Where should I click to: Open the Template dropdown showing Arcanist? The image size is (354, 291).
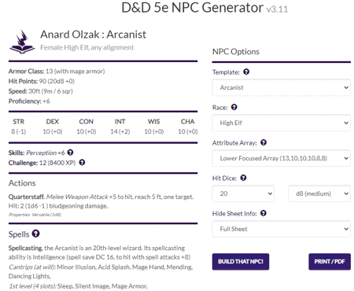tap(281, 87)
